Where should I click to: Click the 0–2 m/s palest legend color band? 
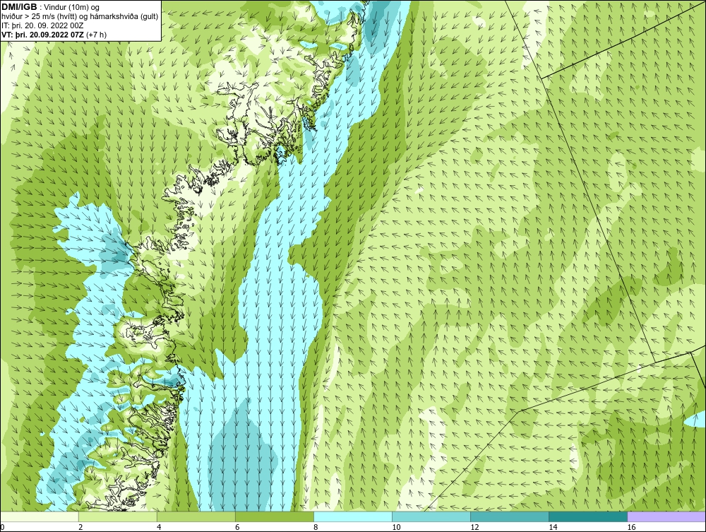coord(40,516)
